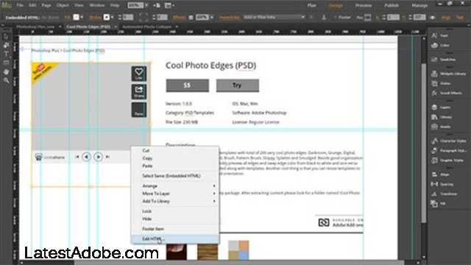Click the Share icon on preview

click(139, 91)
